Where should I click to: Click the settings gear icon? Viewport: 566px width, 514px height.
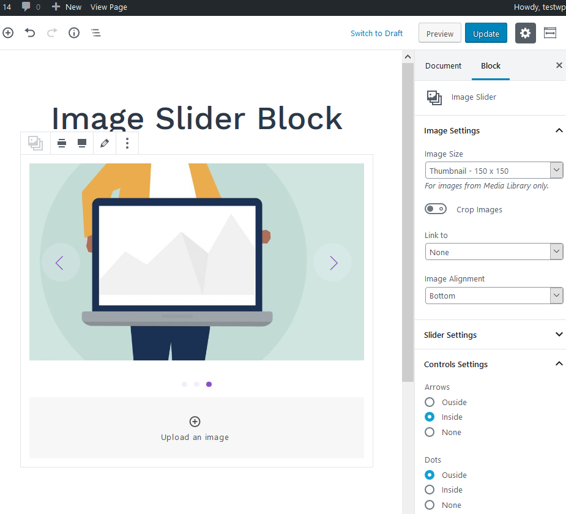(x=525, y=33)
